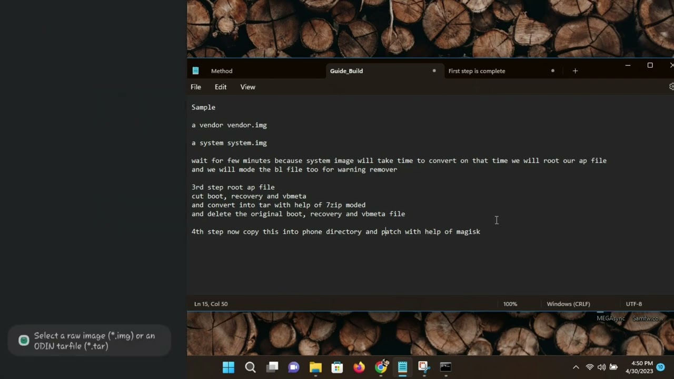Close the First step is complete tab
Viewport: 674px width, 379px height.
(553, 71)
